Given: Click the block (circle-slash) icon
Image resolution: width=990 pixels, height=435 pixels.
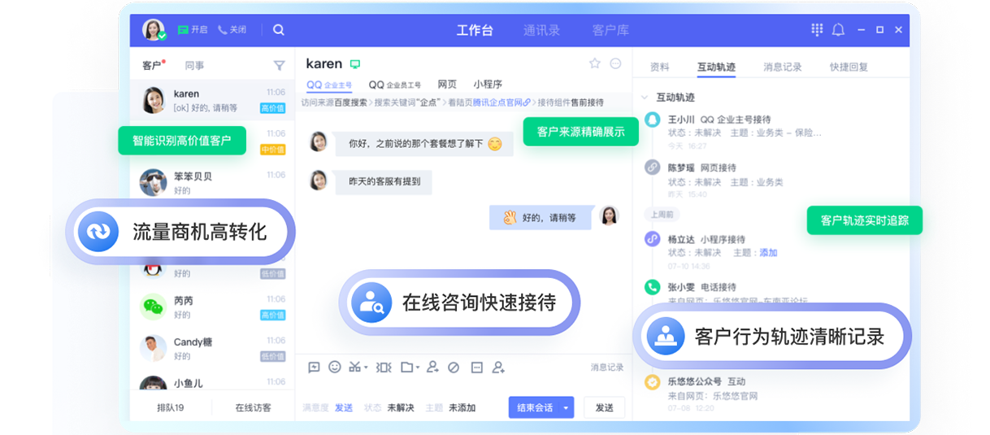Looking at the screenshot, I should click(x=454, y=368).
